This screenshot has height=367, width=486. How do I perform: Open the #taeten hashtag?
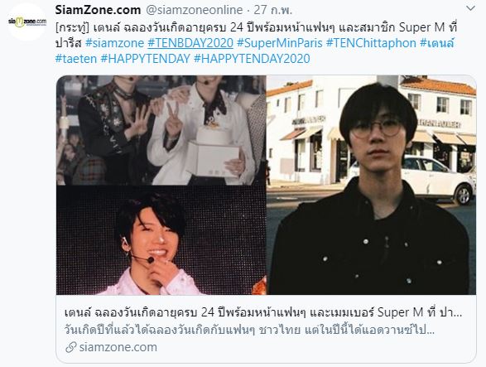(76, 59)
